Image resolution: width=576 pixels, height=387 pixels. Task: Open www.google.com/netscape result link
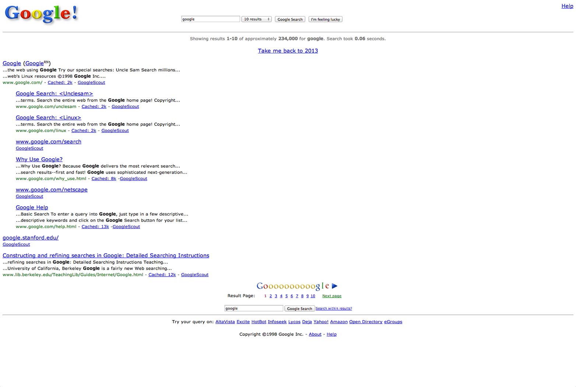coord(52,189)
